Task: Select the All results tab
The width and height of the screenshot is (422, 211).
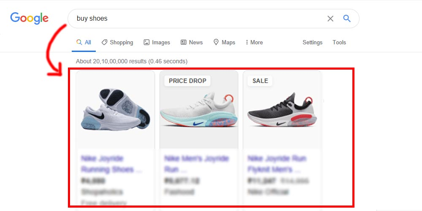Action: (84, 42)
